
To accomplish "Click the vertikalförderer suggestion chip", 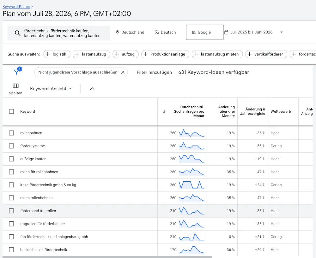I will pyautogui.click(x=266, y=54).
